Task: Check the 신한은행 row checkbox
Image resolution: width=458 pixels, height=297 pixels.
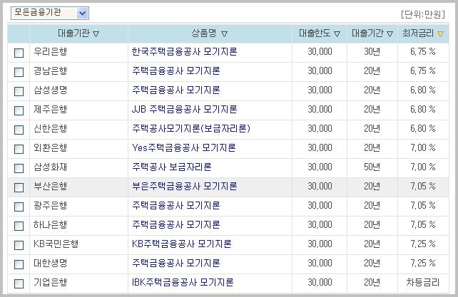Action: 19,130
